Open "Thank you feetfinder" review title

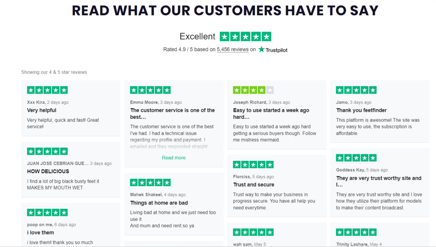click(x=361, y=110)
